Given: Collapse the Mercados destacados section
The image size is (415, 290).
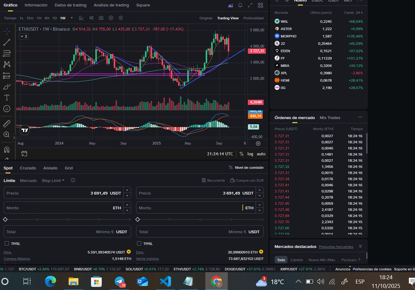Looking at the screenshot, I should coord(360,246).
